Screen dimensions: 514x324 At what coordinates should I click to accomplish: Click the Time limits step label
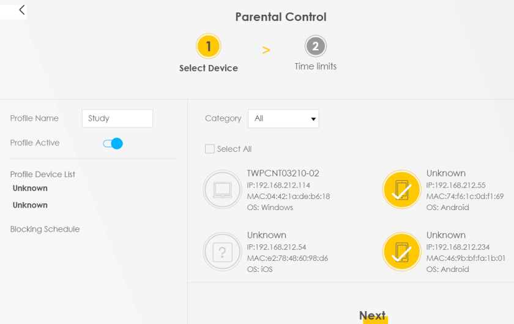[x=315, y=66]
